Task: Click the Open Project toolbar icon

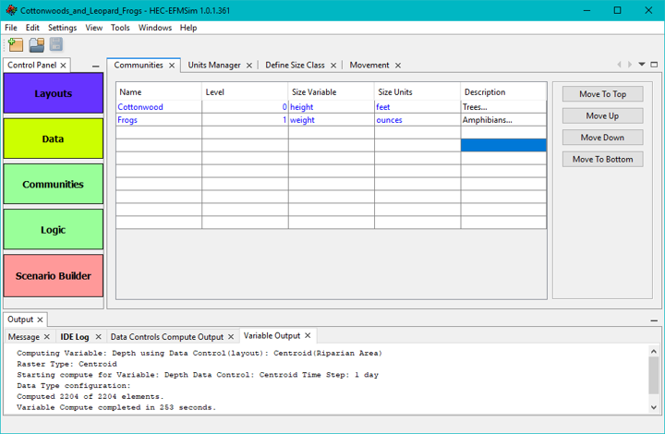Action: point(36,44)
